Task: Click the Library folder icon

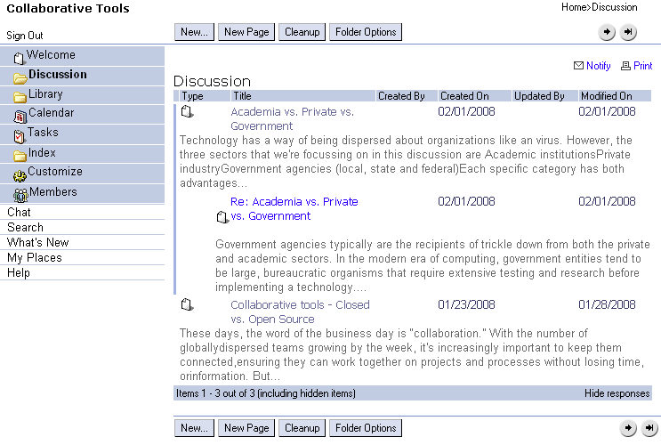Action: [20, 96]
